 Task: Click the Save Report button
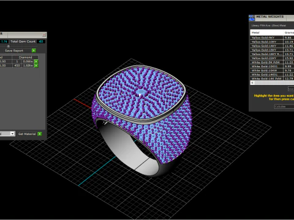pyautogui.click(x=18, y=51)
